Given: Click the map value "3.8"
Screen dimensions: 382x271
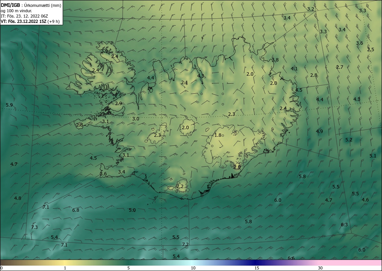Looking at the screenshot, I should [x=275, y=60].
